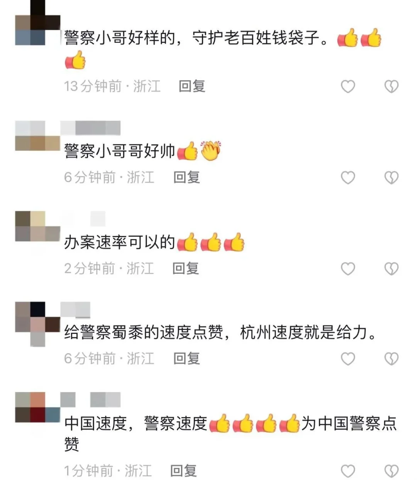Reply to the 杭州速度就是给力 comment
This screenshot has height=480, width=417.
pos(186,358)
